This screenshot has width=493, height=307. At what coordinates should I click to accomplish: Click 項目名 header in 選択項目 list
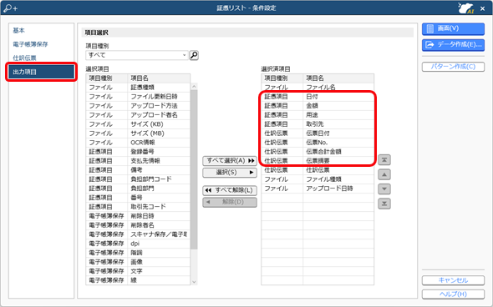(x=159, y=78)
